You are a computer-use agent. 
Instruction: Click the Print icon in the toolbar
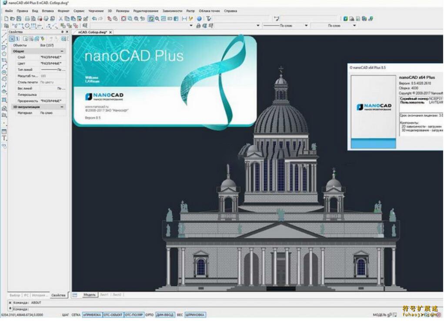tap(27, 19)
